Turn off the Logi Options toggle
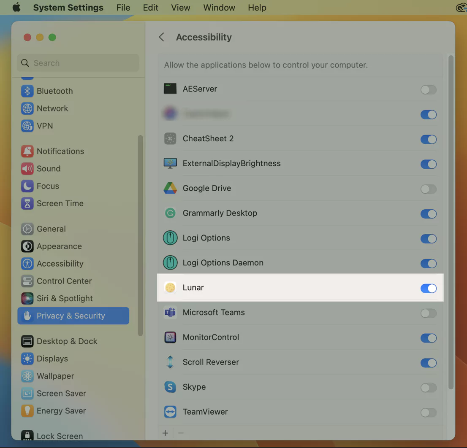The width and height of the screenshot is (467, 448). (x=428, y=239)
